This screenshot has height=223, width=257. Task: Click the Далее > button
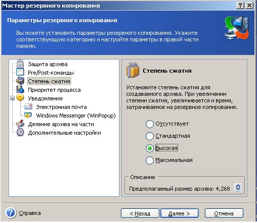click(180, 213)
